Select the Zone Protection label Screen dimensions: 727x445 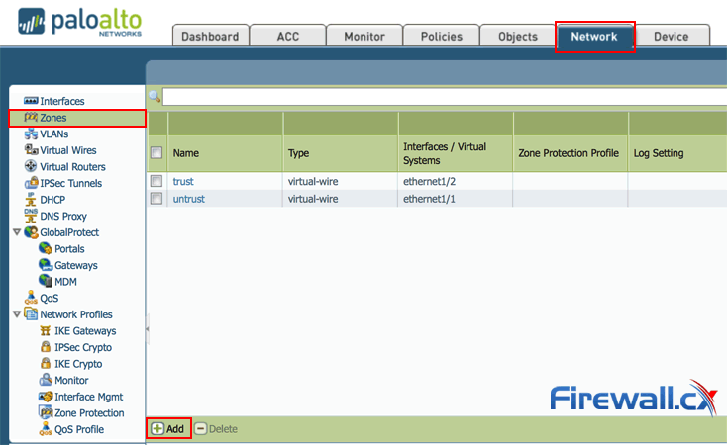pos(89,412)
